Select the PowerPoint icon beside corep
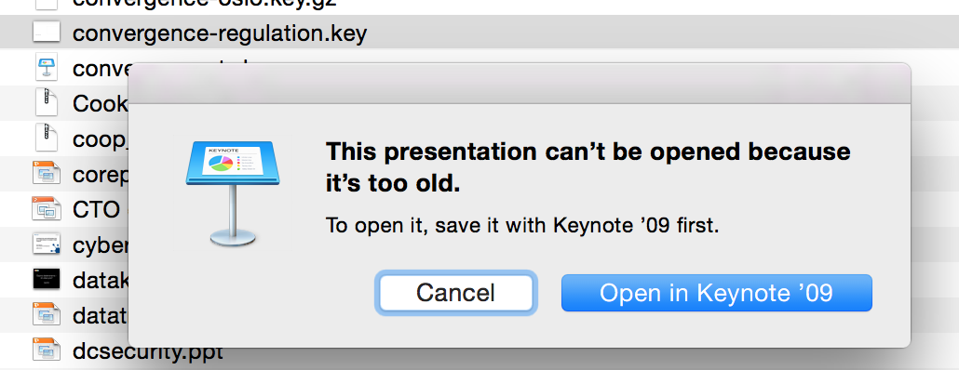Image resolution: width=959 pixels, height=370 pixels. pyautogui.click(x=47, y=174)
